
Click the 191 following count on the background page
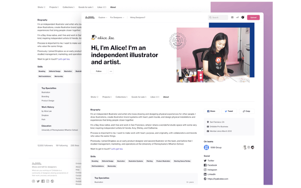point(62,146)
